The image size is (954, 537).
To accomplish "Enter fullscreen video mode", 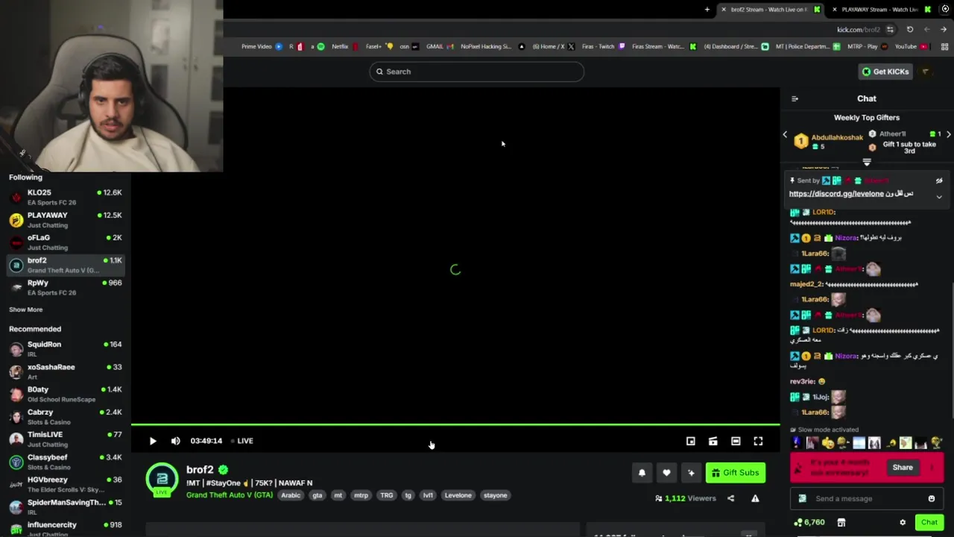I will pyautogui.click(x=758, y=442).
